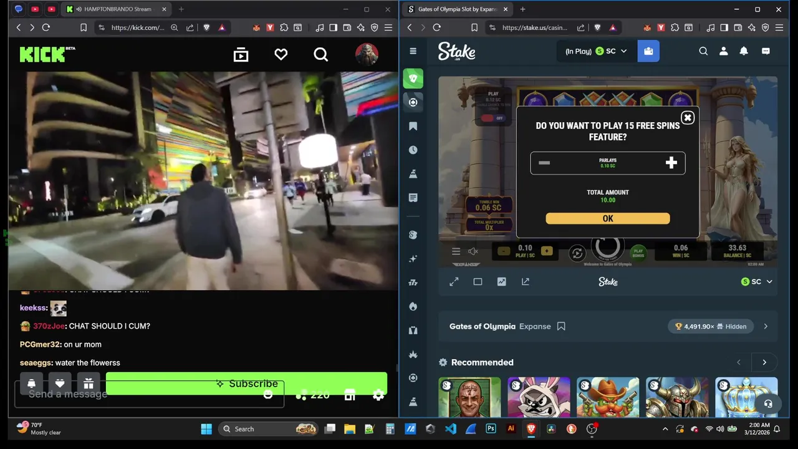Image resolution: width=798 pixels, height=449 pixels.
Task: Click the Kick window address bar
Action: pos(137,27)
